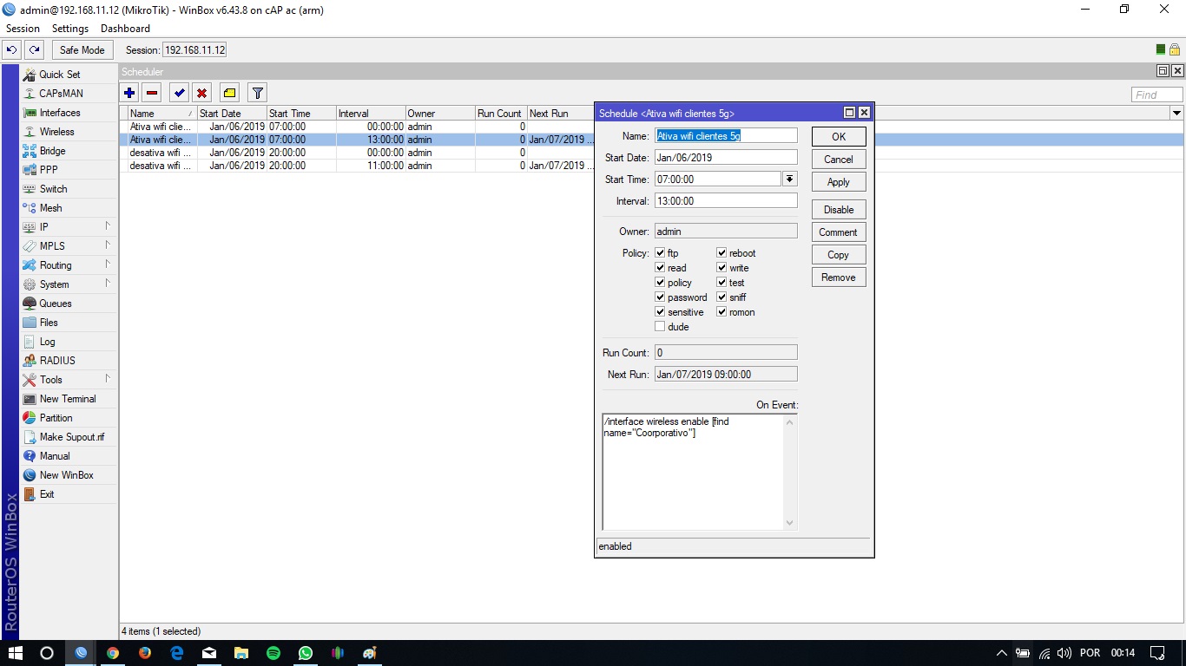Open the column selector dropdown in Scheduler
Viewport: 1186px width, 666px height.
click(1177, 114)
